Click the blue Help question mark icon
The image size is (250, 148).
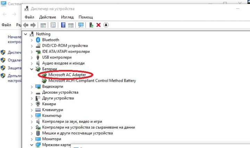(x=63, y=25)
